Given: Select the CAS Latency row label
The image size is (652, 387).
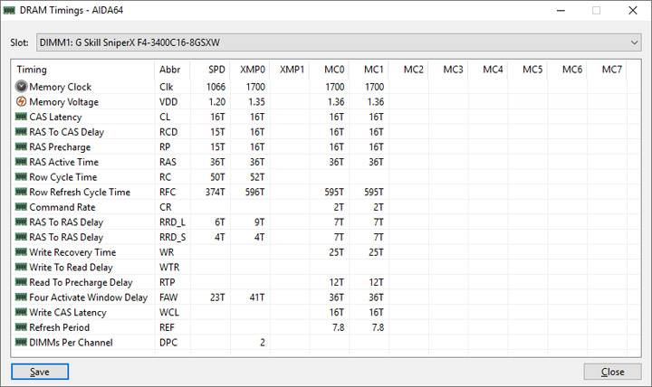Looking at the screenshot, I should click(55, 117).
